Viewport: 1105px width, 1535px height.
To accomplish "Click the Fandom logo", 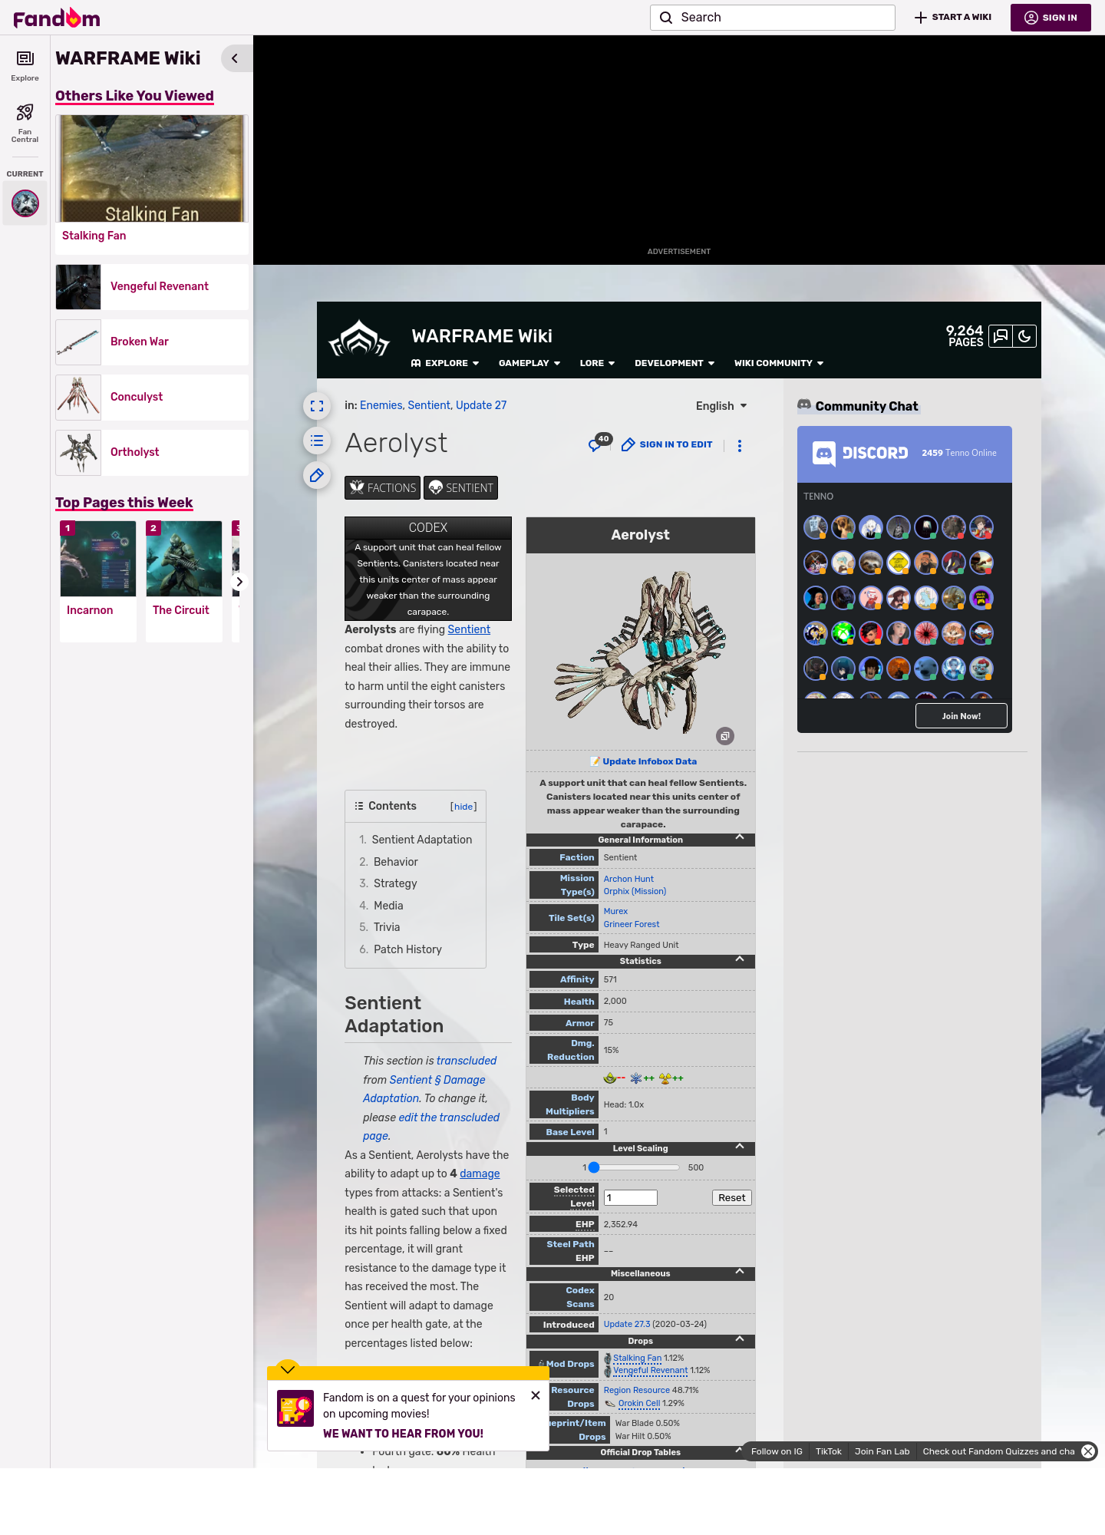I will click(x=57, y=18).
